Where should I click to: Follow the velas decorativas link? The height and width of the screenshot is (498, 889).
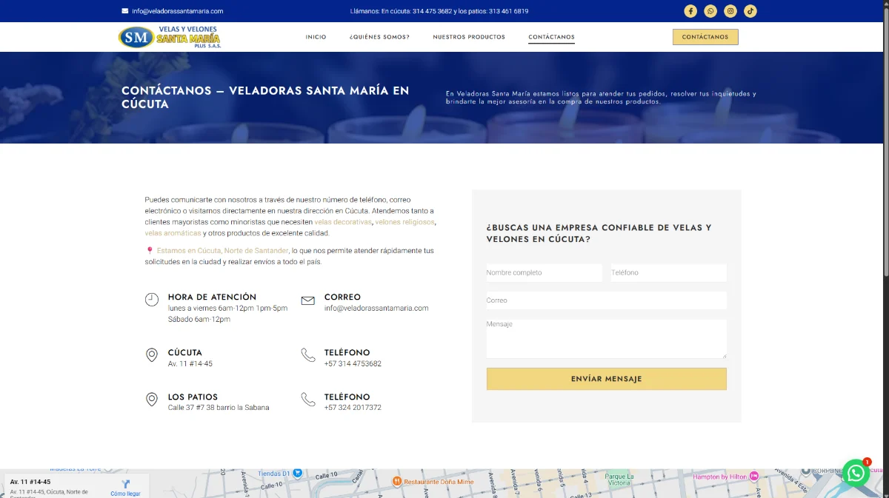(343, 222)
